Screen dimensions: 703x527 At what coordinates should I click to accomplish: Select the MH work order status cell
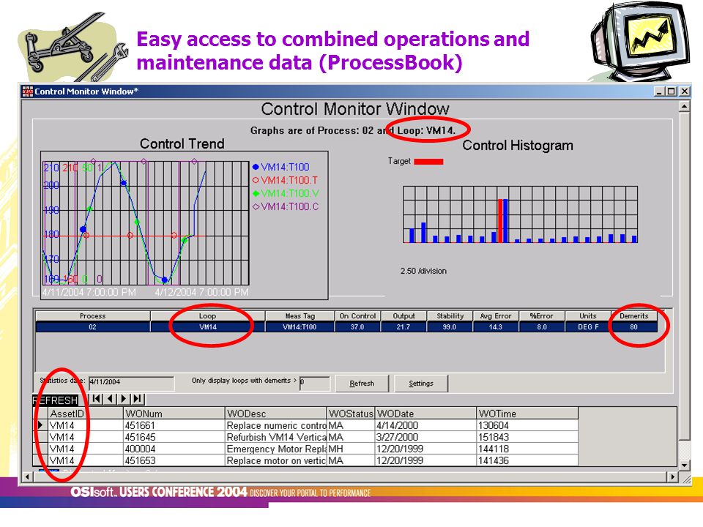[x=351, y=449]
